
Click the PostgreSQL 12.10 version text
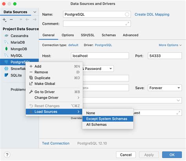(92, 143)
